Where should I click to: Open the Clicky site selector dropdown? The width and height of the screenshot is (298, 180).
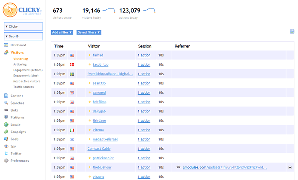click(23, 26)
